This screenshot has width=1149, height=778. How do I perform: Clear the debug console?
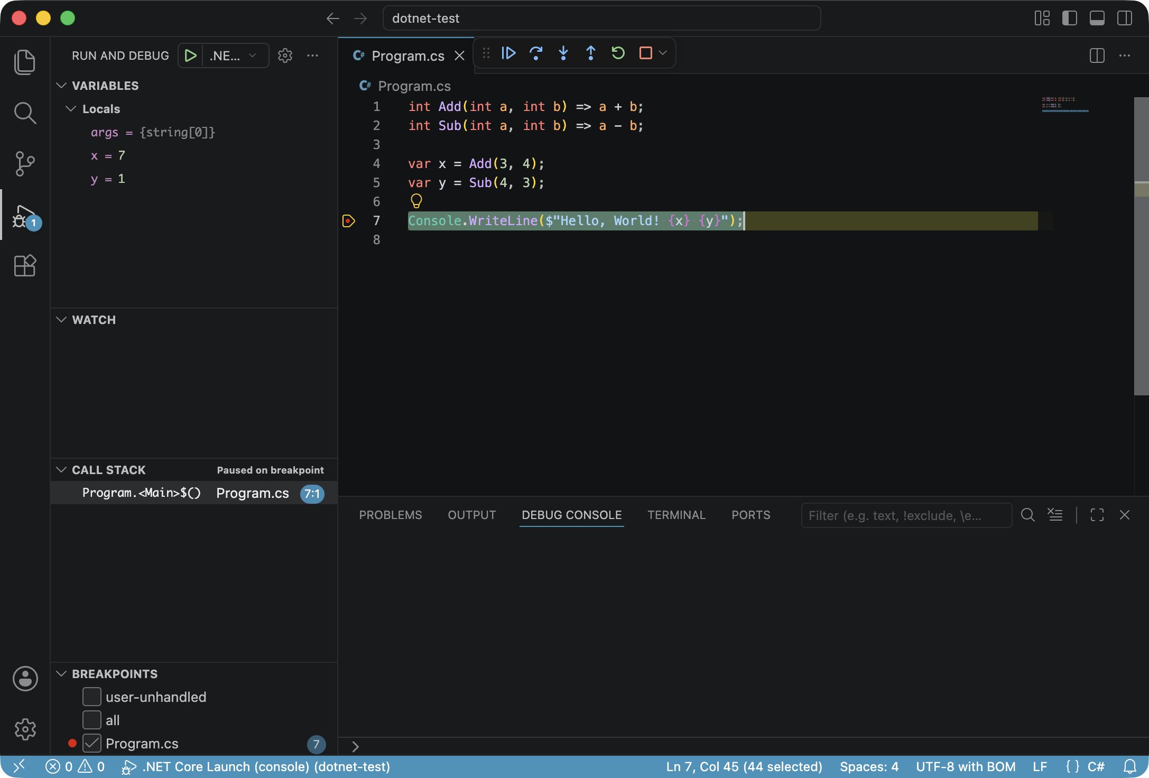point(1055,515)
